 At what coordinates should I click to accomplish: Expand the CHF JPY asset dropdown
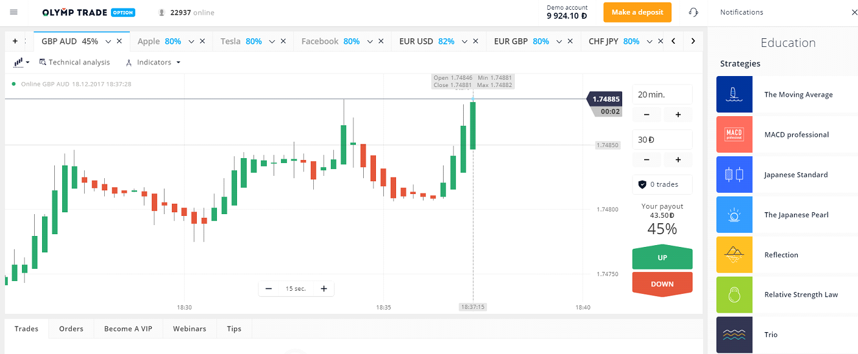(650, 41)
